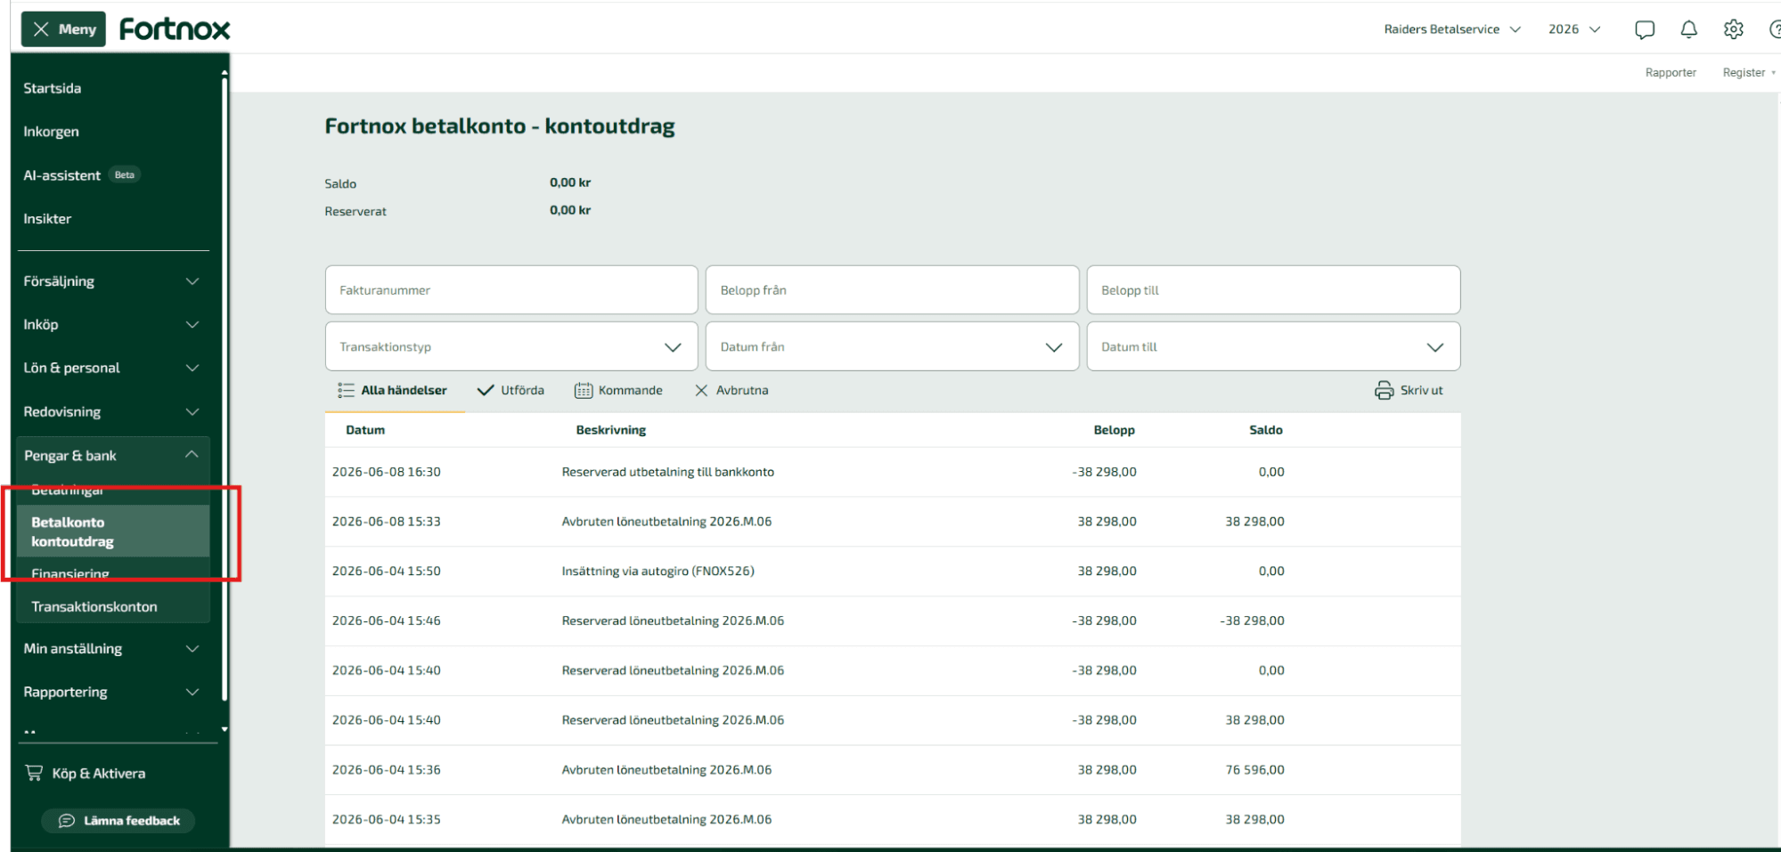Select Betalkonto kontoutdrag menu item

coord(112,531)
